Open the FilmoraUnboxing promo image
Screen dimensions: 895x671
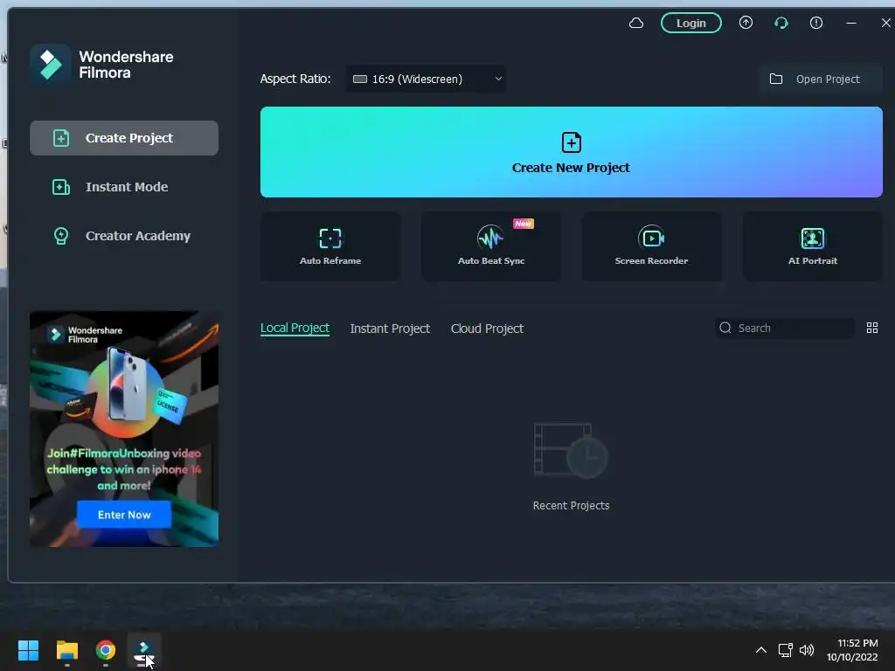click(x=124, y=428)
